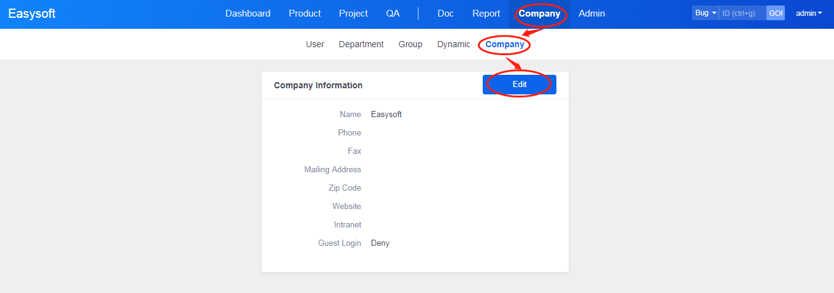This screenshot has height=293, width=834.
Task: Expand the Bug search type dropdown
Action: pos(705,13)
